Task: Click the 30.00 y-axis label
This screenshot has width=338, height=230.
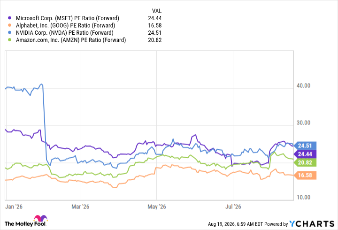Action: click(x=304, y=123)
